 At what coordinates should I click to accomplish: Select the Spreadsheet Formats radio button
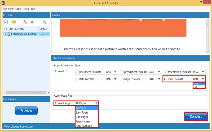tap(121, 72)
